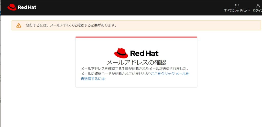Viewport: 262px width, 127px height.
Task: Click the ログイン user icon
Action: [x=258, y=6]
